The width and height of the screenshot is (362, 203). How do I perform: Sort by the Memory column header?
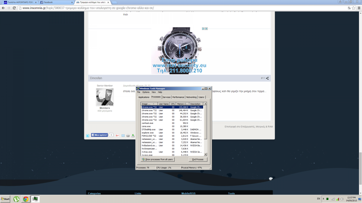pos(183,104)
